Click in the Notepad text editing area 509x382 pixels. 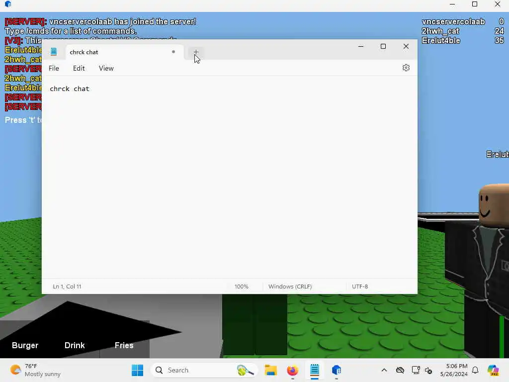tap(230, 177)
